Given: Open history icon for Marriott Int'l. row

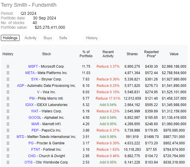Looking at the screenshot, I should (8, 124).
